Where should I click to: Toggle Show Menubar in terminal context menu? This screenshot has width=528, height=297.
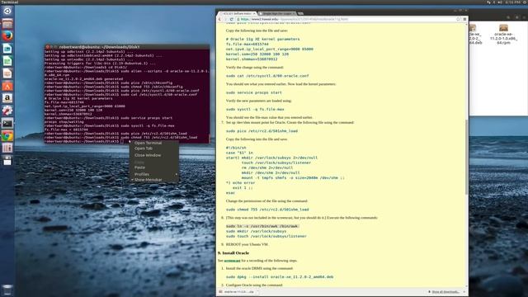[154, 180]
